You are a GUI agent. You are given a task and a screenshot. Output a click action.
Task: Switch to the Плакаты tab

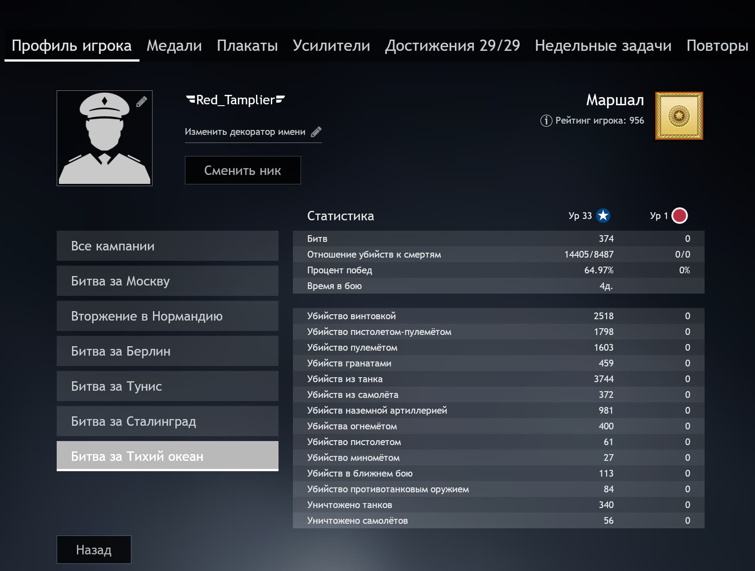click(x=247, y=46)
